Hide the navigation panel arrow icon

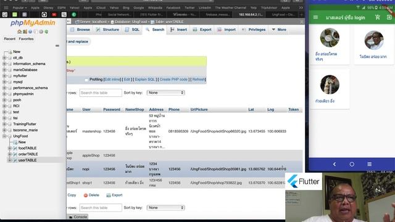click(69, 22)
